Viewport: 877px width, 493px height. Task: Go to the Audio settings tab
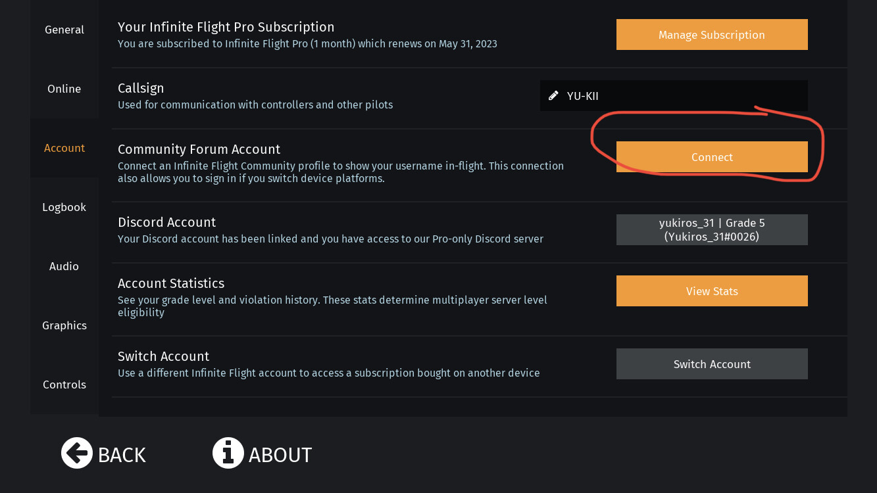click(64, 266)
